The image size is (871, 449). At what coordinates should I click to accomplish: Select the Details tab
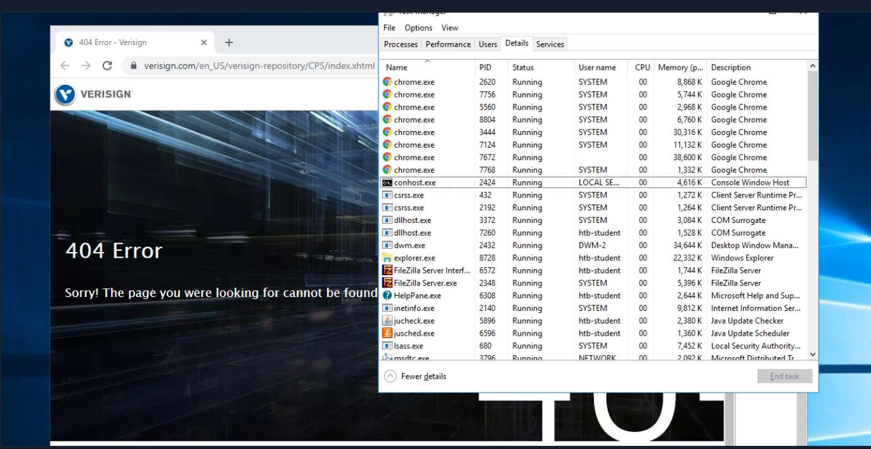coord(517,43)
